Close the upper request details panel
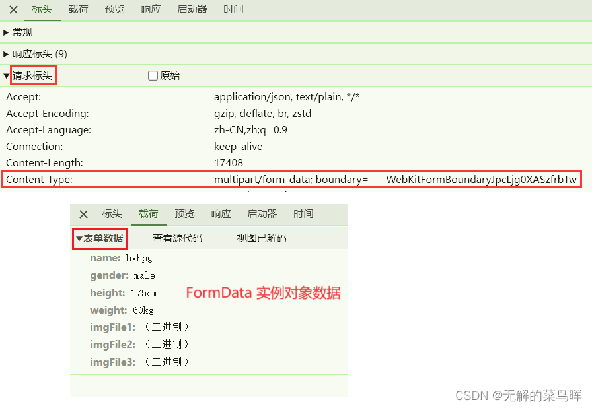This screenshot has height=408, width=592. pos(13,9)
